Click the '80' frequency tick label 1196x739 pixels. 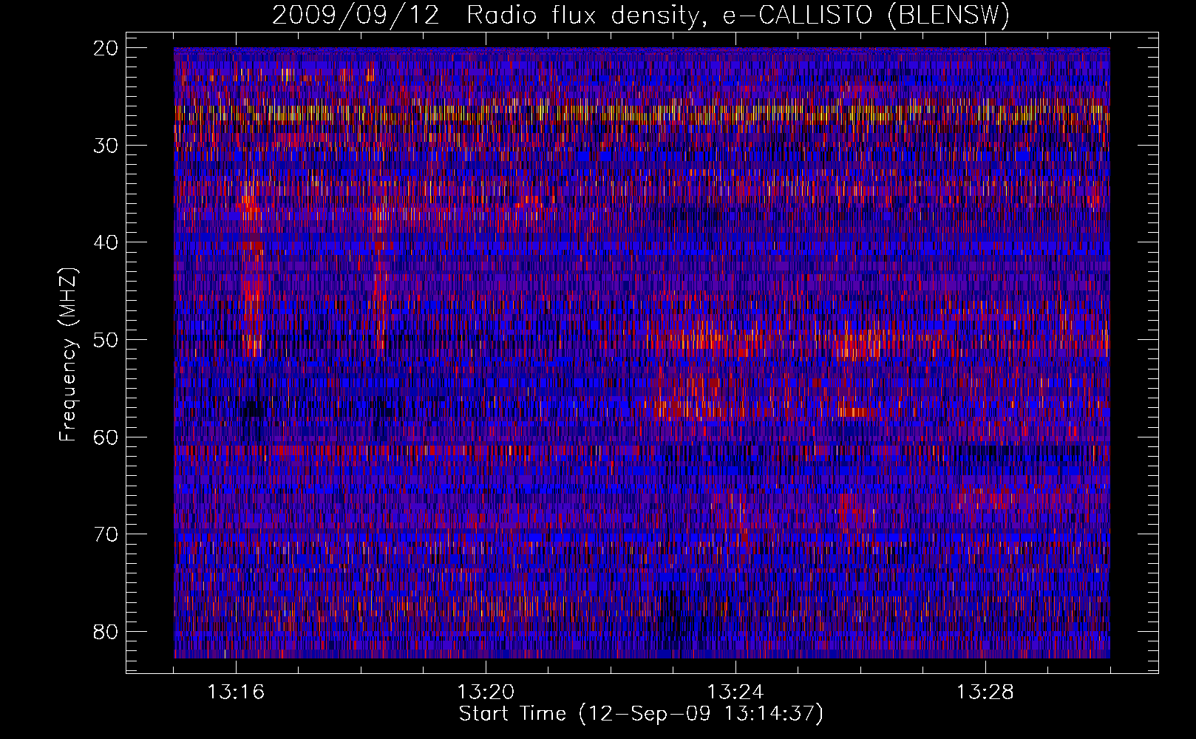pos(106,632)
